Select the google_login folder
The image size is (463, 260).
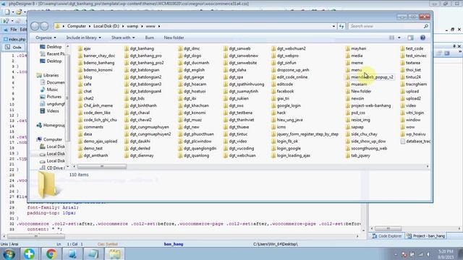click(x=286, y=105)
